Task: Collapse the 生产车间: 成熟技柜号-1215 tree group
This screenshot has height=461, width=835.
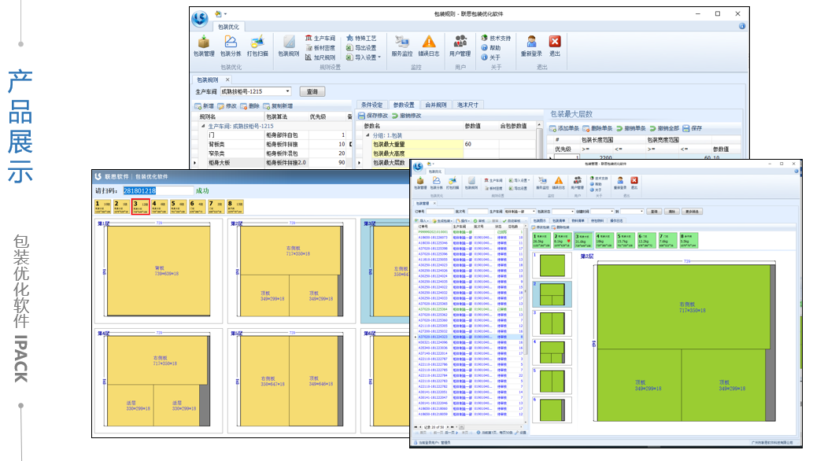Action: coord(203,126)
